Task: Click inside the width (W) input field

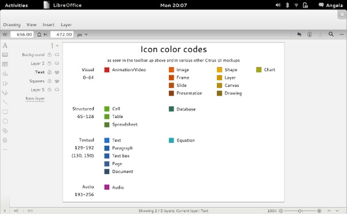Action: pos(22,34)
